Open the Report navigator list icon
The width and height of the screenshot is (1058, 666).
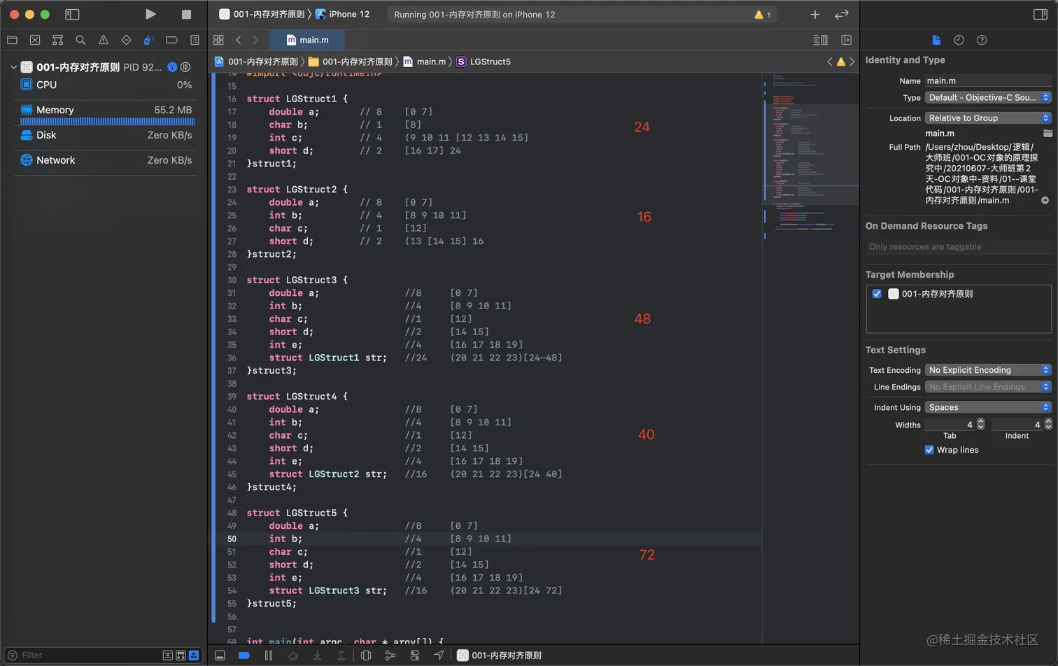click(x=195, y=40)
